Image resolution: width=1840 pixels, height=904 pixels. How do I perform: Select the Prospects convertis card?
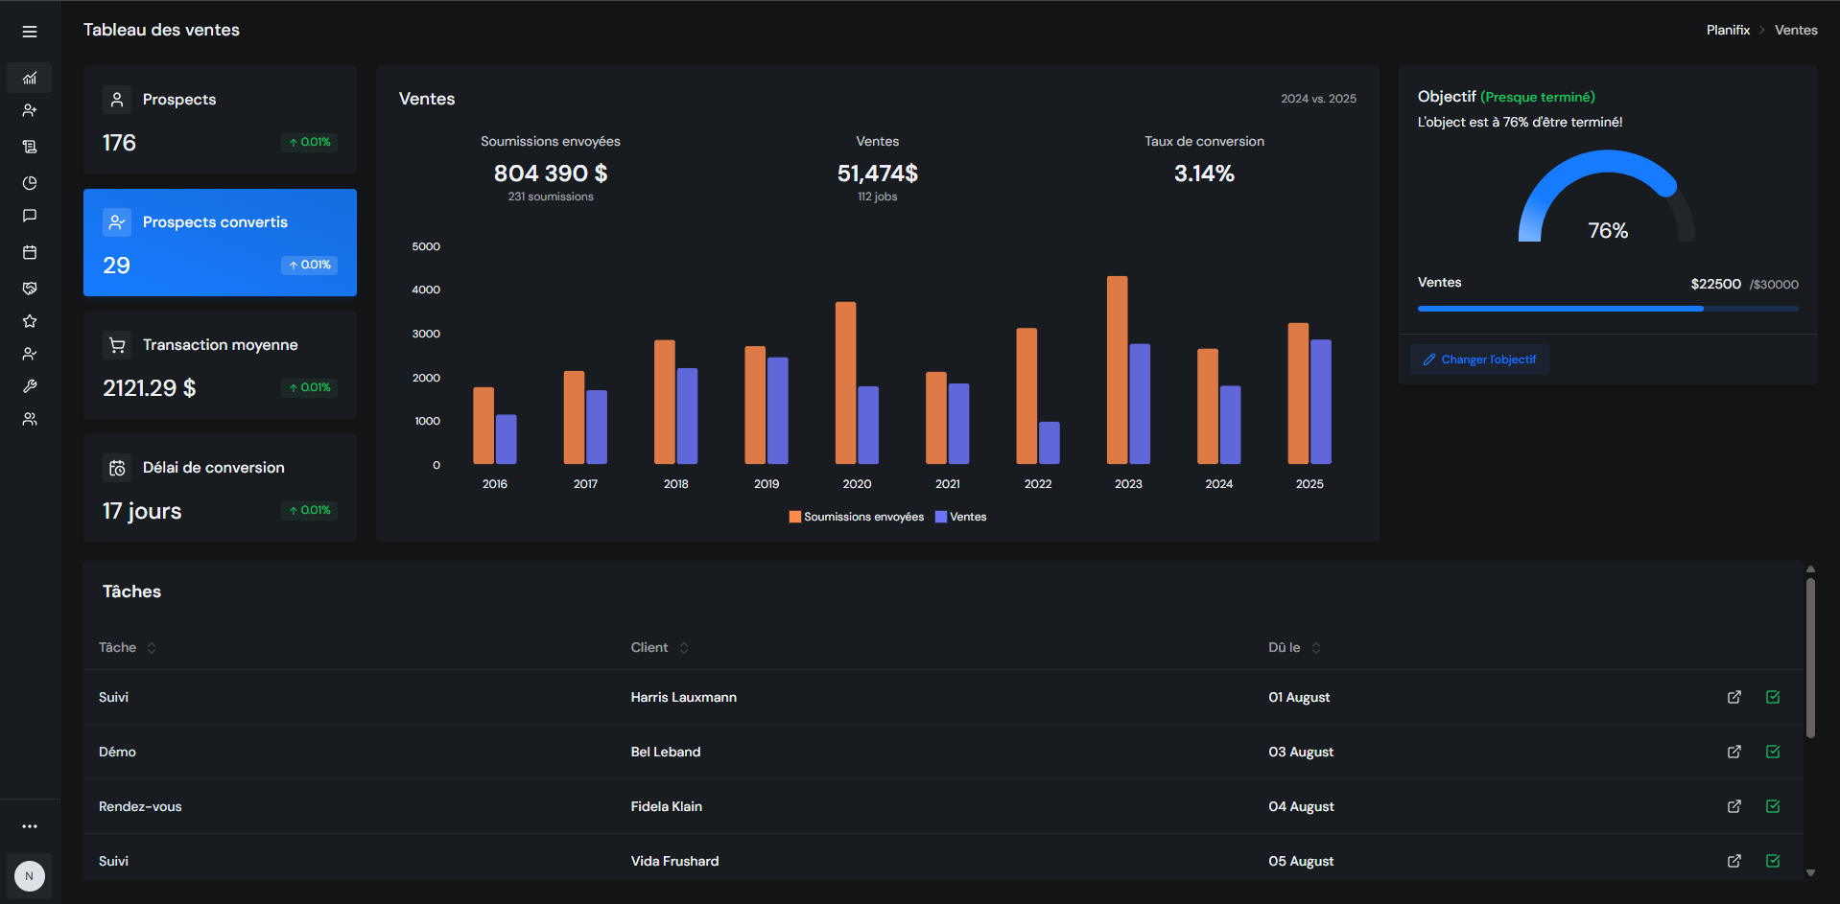click(220, 243)
